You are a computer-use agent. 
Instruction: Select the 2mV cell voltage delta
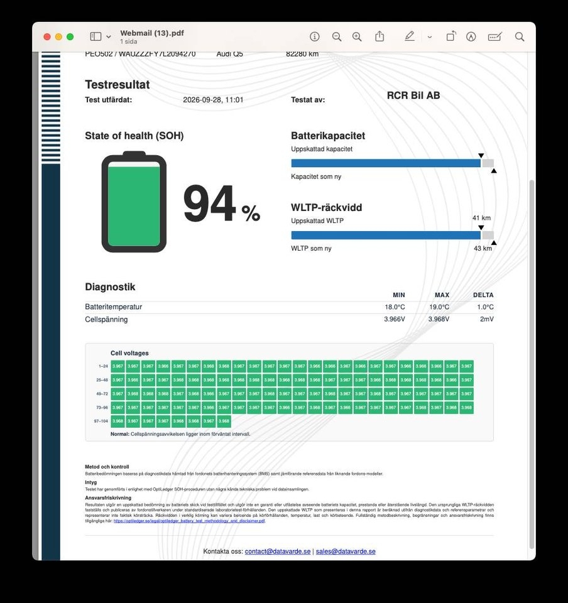(x=487, y=319)
